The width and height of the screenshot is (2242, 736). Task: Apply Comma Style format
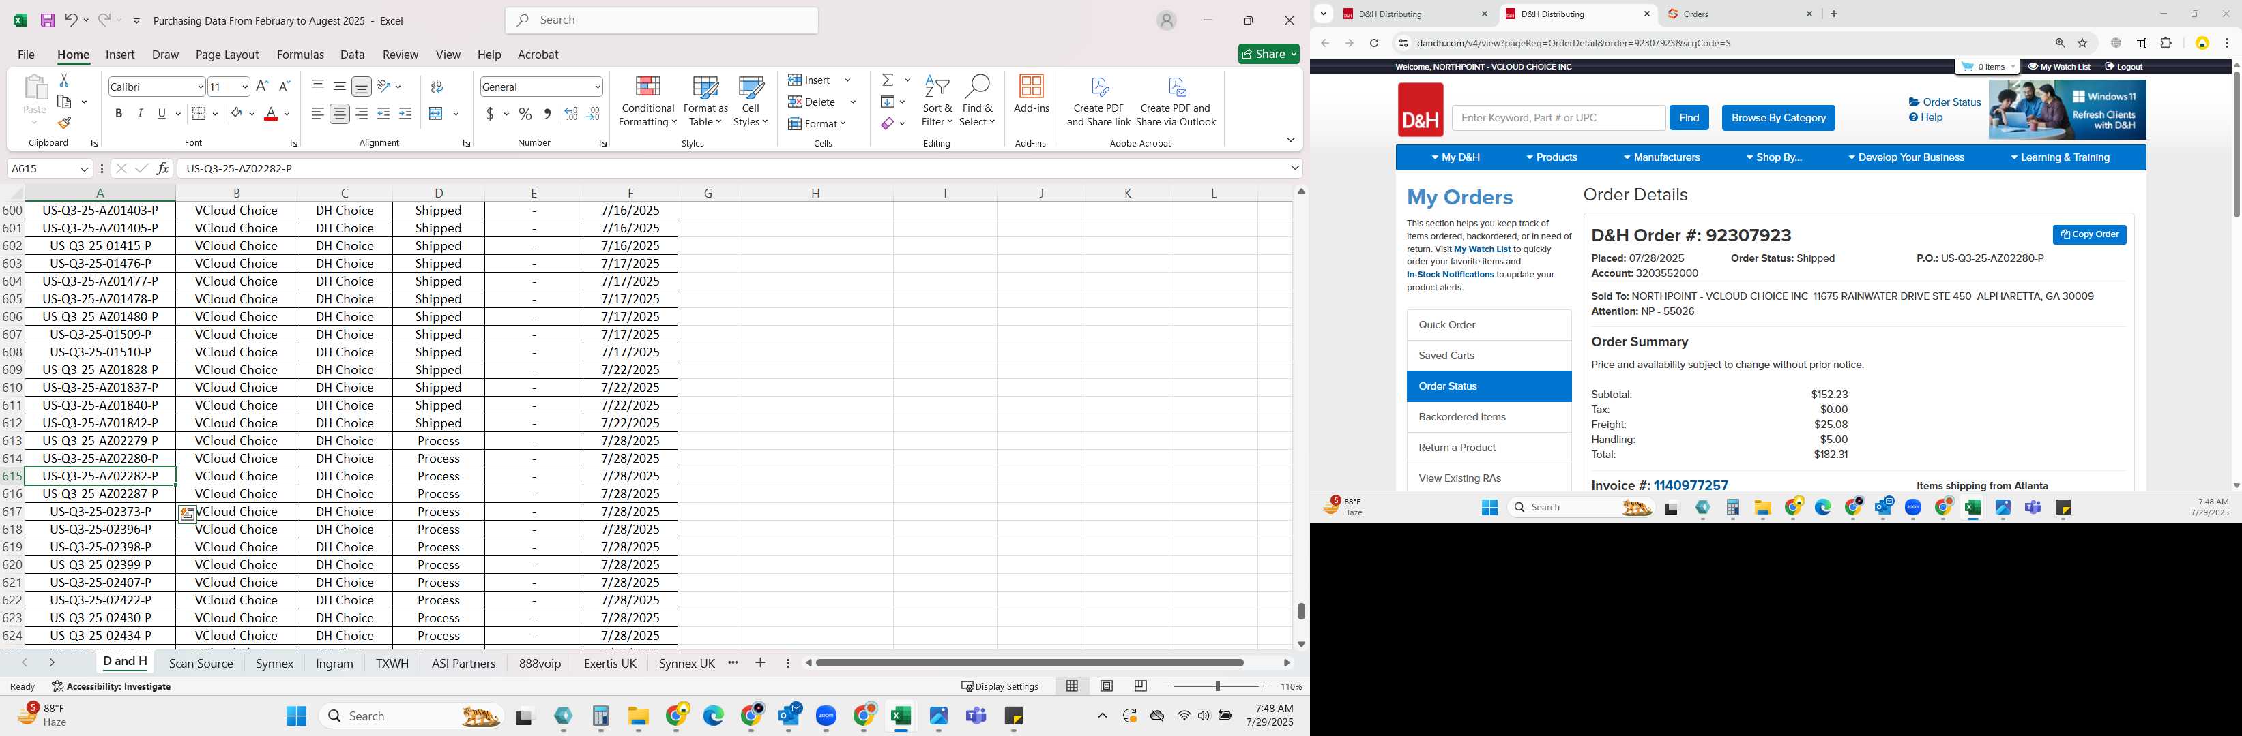tap(547, 114)
